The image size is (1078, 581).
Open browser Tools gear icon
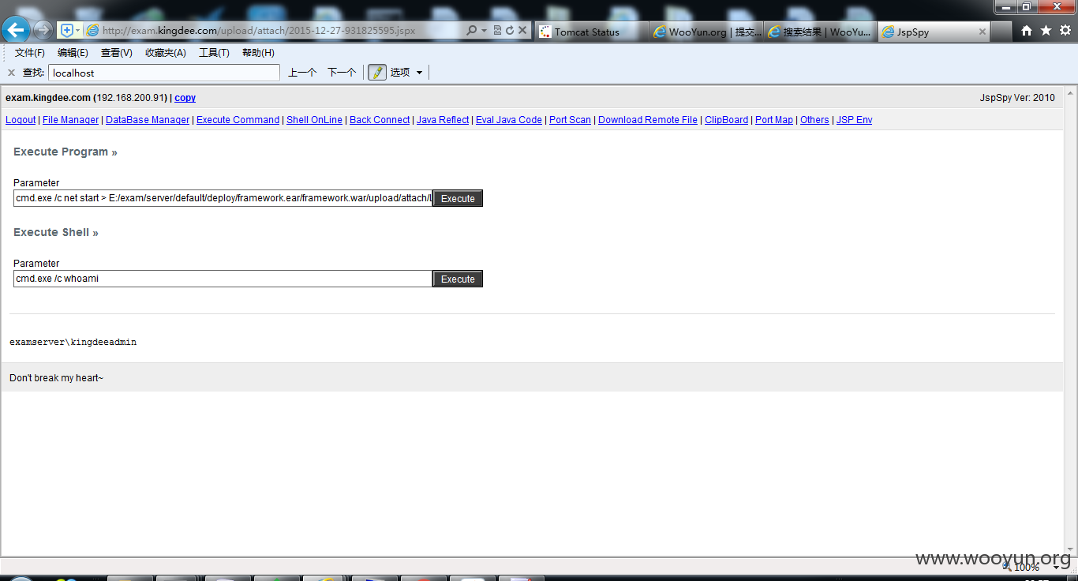(1065, 30)
